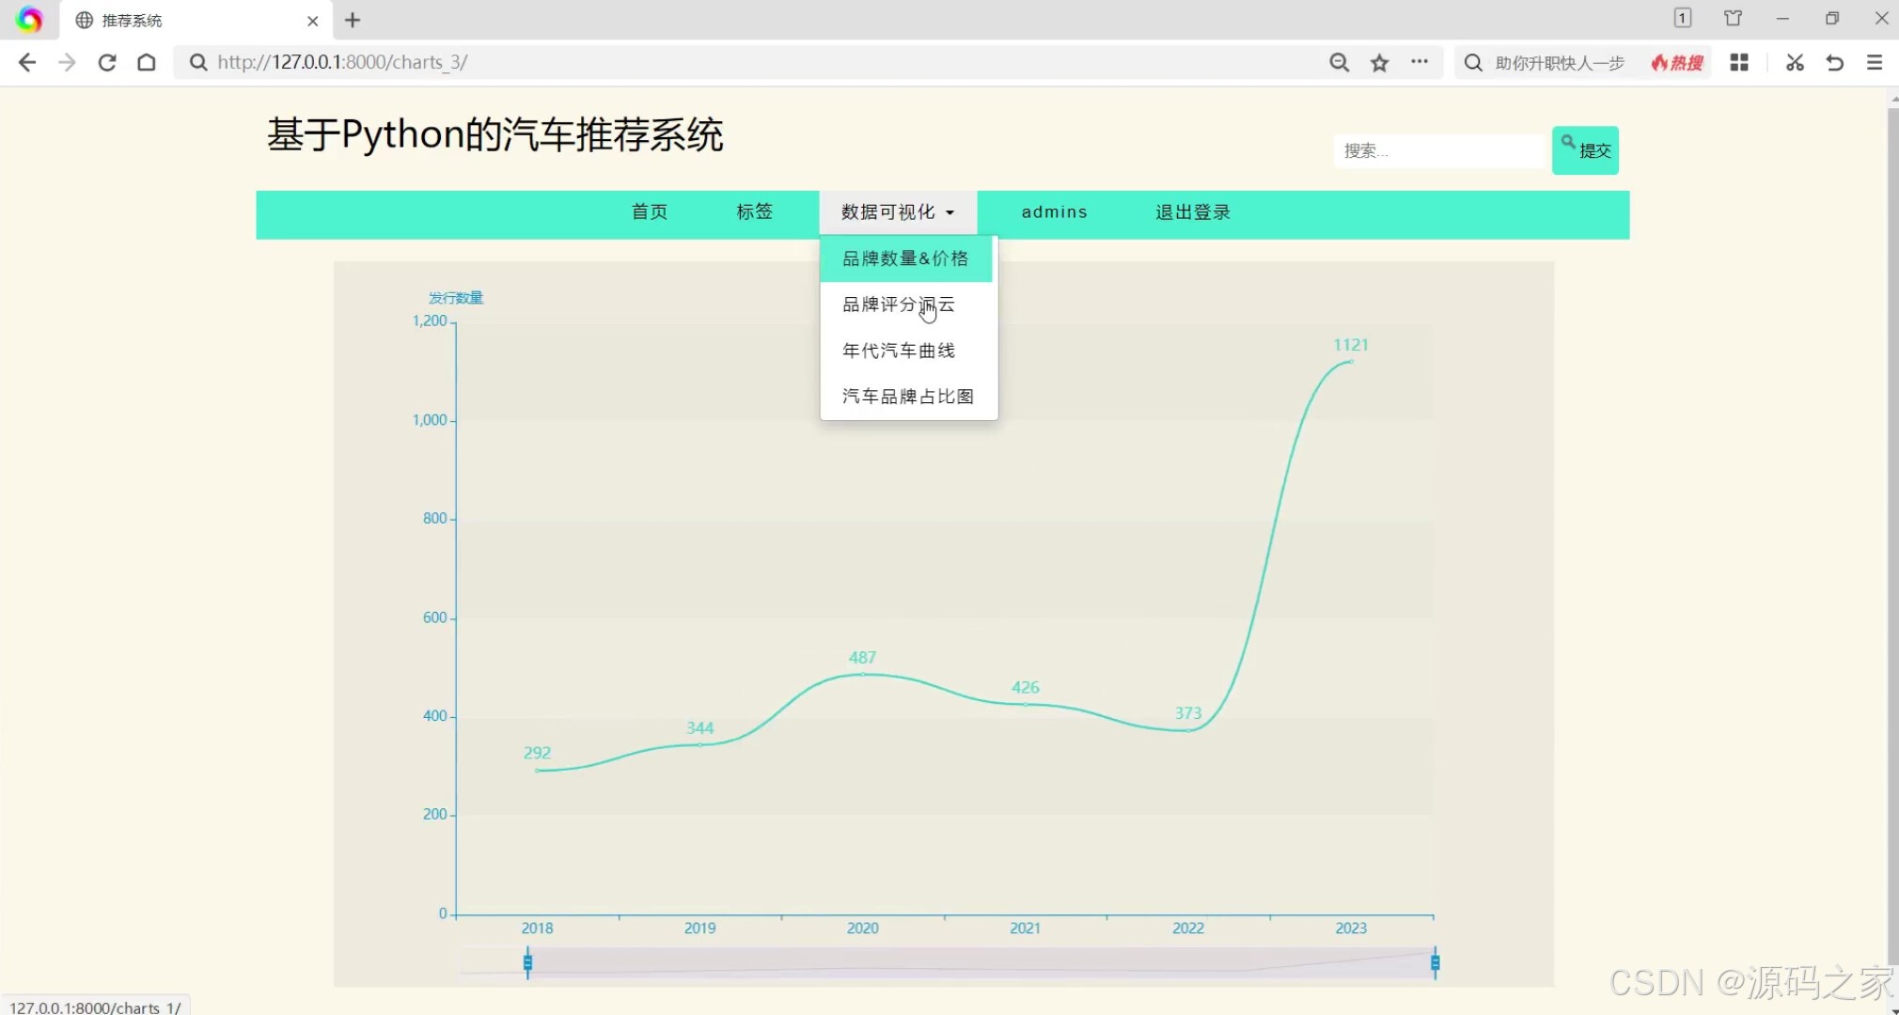The height and width of the screenshot is (1015, 1899).
Task: Choose 品牌评分词云 menu entry
Action: (x=898, y=304)
